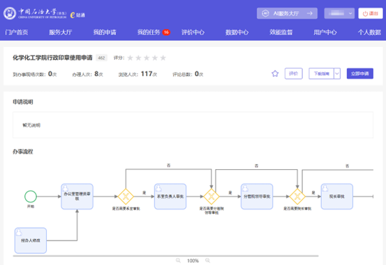Viewport: 386px width, 265px height.
Task: Click the 是否需要系室审批 gateway diamond
Action: [x=126, y=196]
